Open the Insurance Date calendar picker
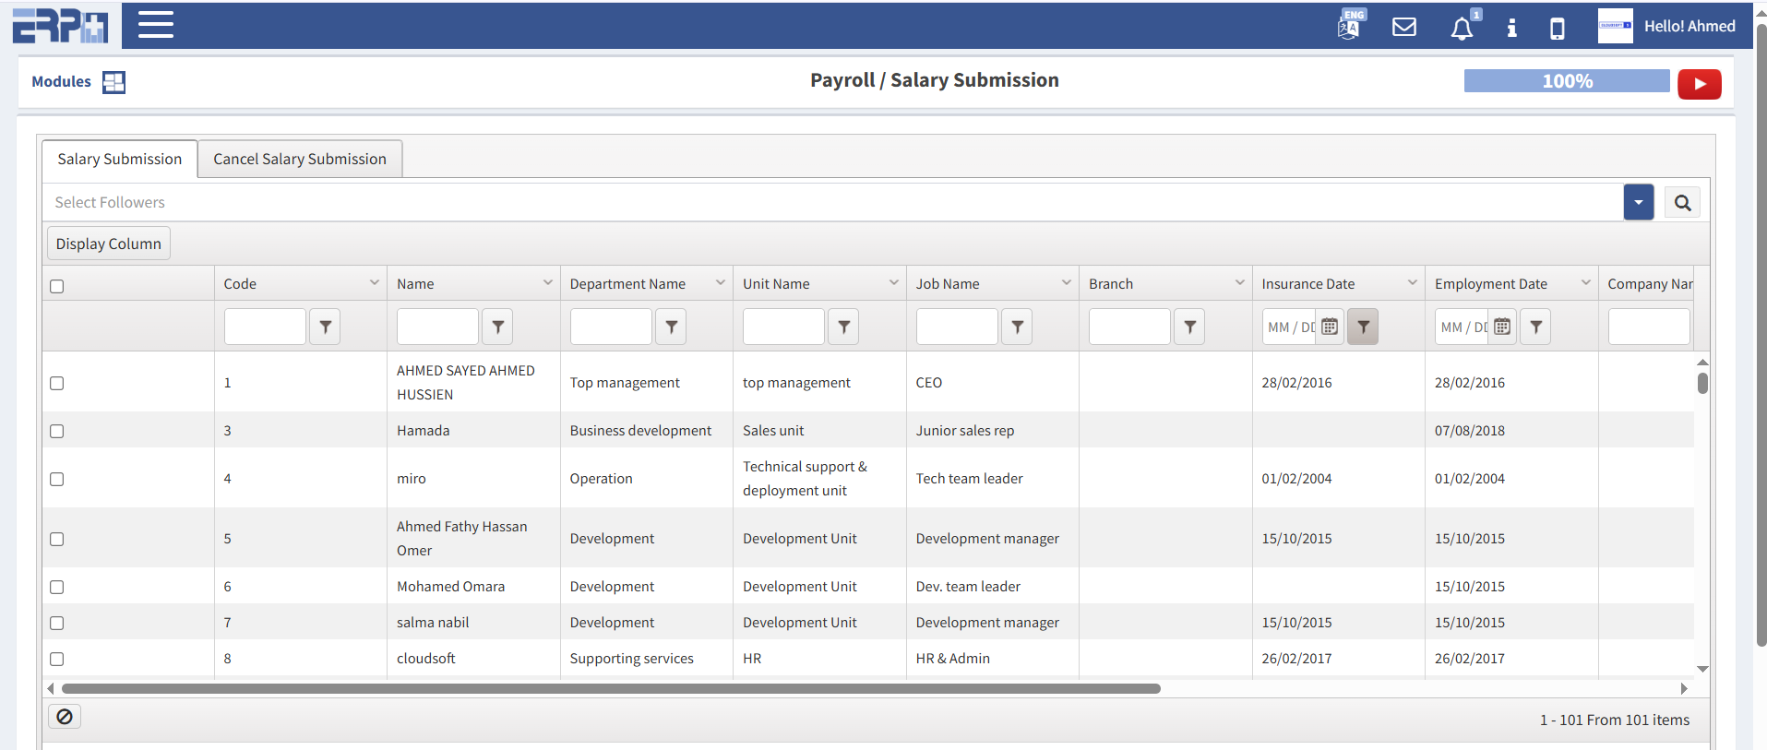Image resolution: width=1767 pixels, height=750 pixels. (x=1330, y=327)
